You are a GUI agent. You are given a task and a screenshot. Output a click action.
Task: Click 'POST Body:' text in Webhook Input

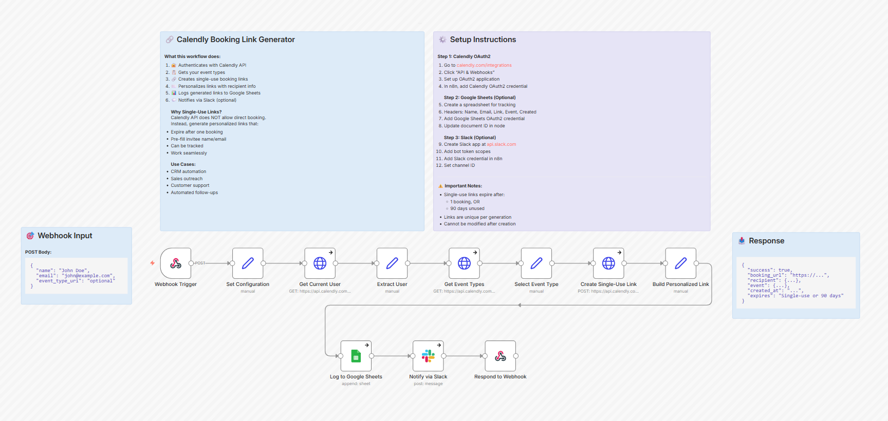point(39,252)
